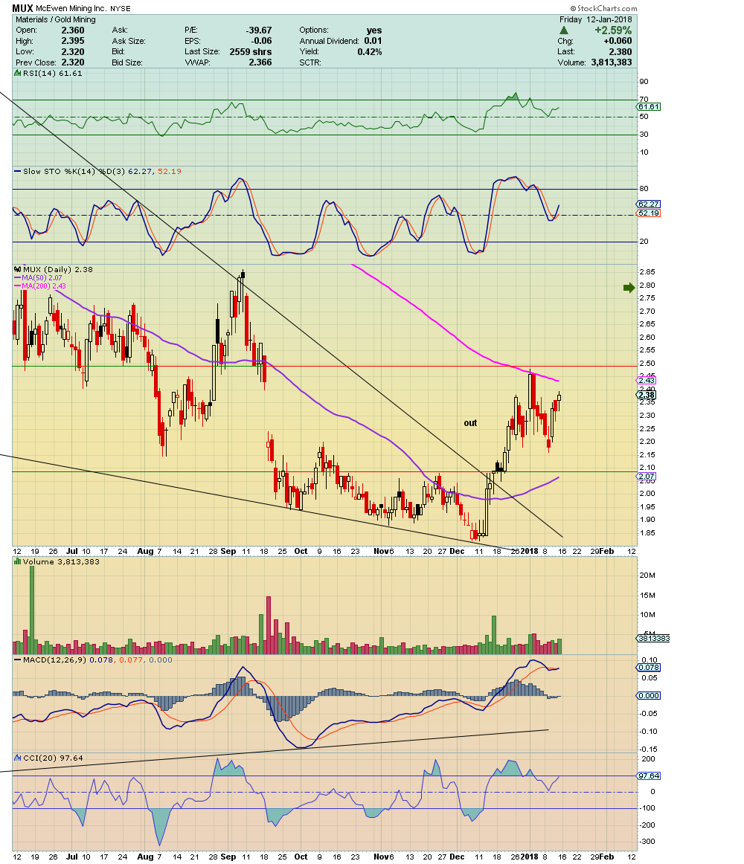Click the 62.27 stochastic value tag
Image resolution: width=744 pixels, height=864 pixels.
point(649,204)
